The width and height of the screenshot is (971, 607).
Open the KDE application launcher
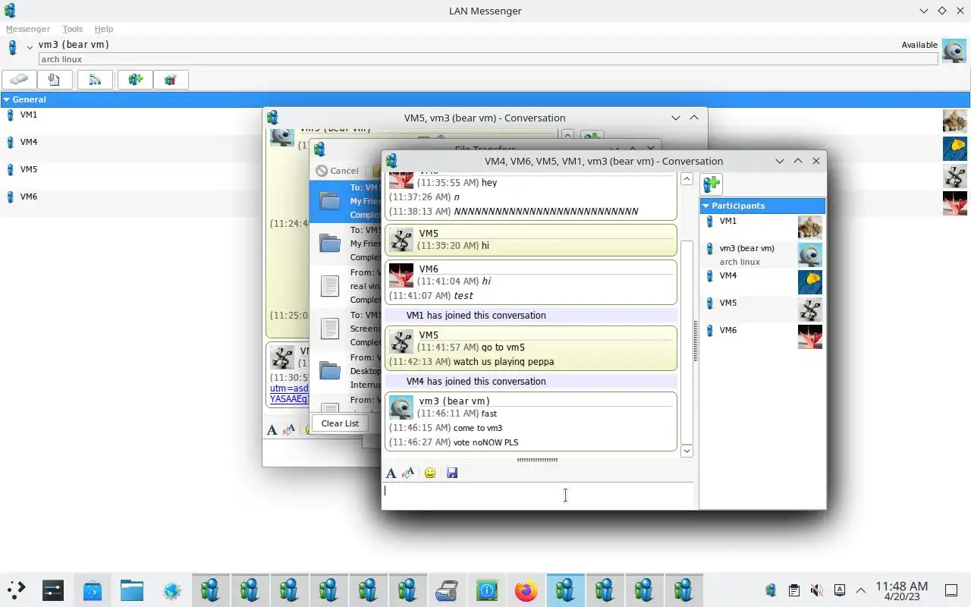click(x=16, y=590)
